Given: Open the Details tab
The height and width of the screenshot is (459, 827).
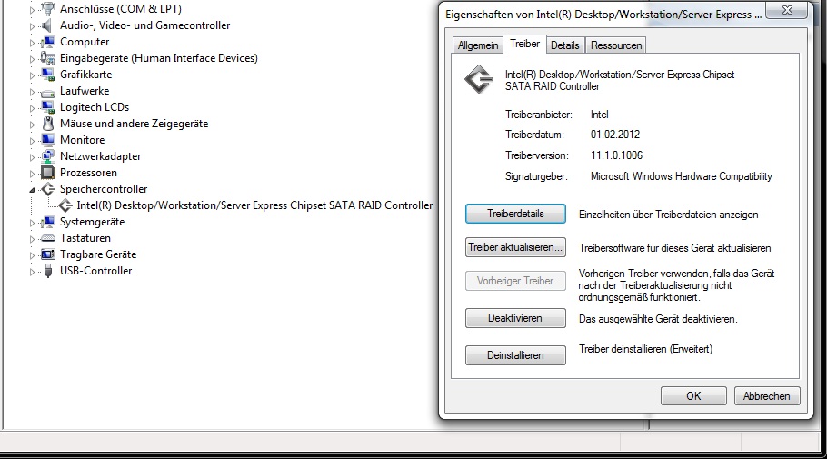Looking at the screenshot, I should tap(564, 45).
